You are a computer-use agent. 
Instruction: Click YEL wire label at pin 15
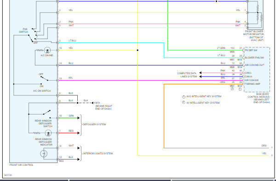tap(70, 48)
